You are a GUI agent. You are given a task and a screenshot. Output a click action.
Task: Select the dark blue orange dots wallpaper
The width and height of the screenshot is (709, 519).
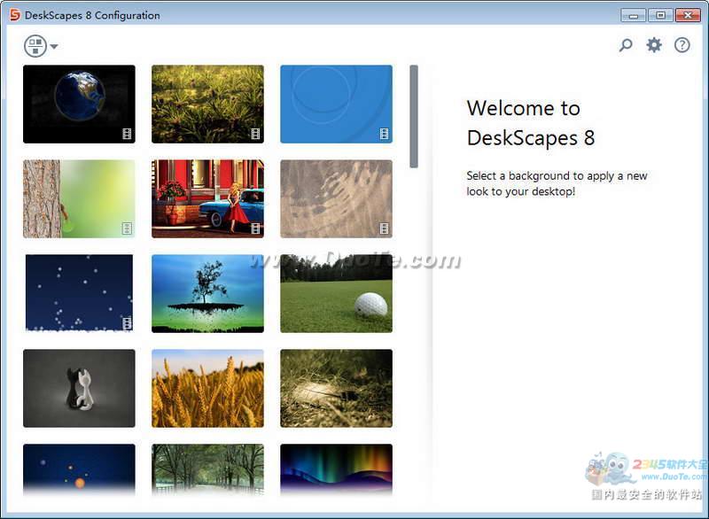coord(79,469)
